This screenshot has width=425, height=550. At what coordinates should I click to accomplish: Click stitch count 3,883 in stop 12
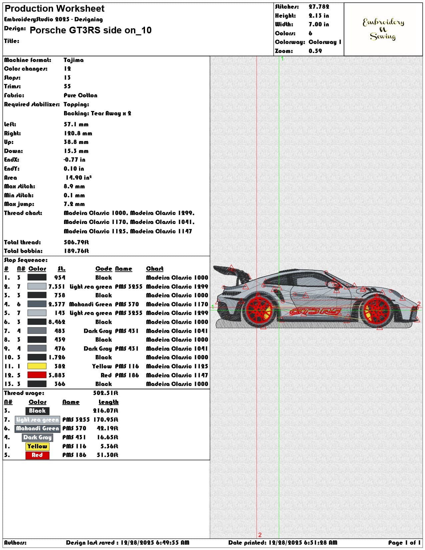click(x=57, y=375)
